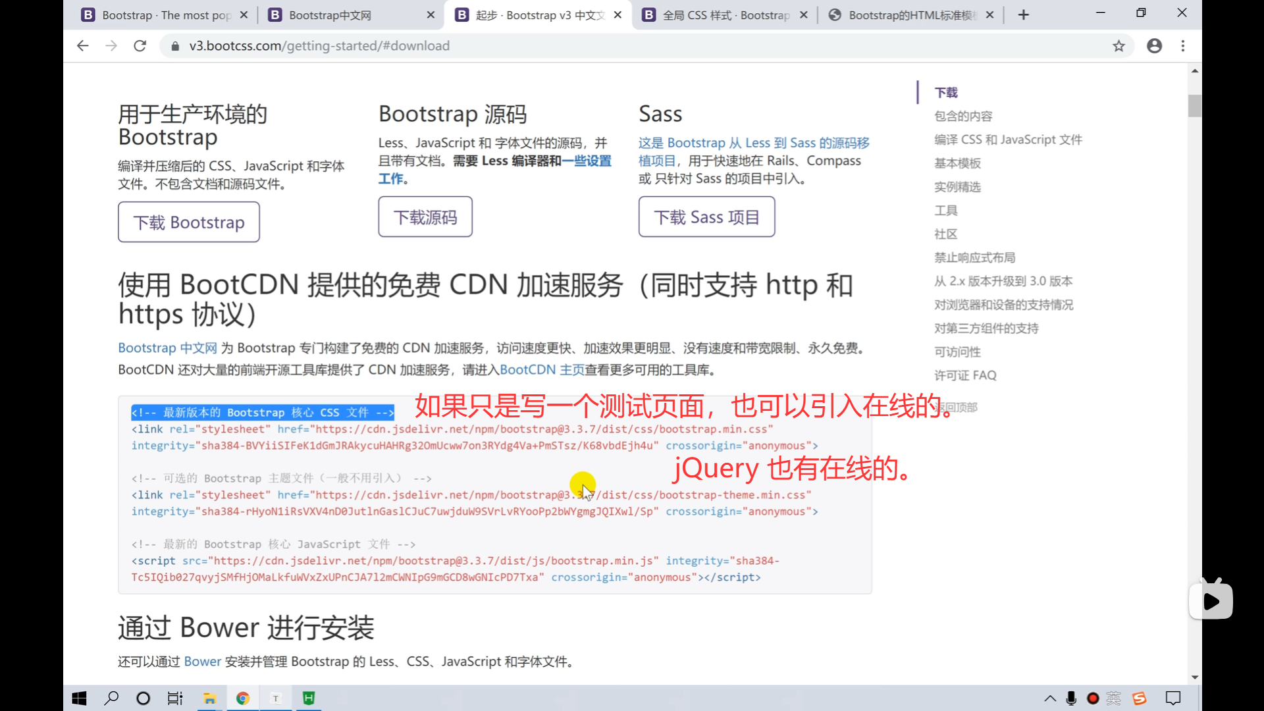Image resolution: width=1264 pixels, height=711 pixels.
Task: Open the 'Bower' link
Action: 202,662
